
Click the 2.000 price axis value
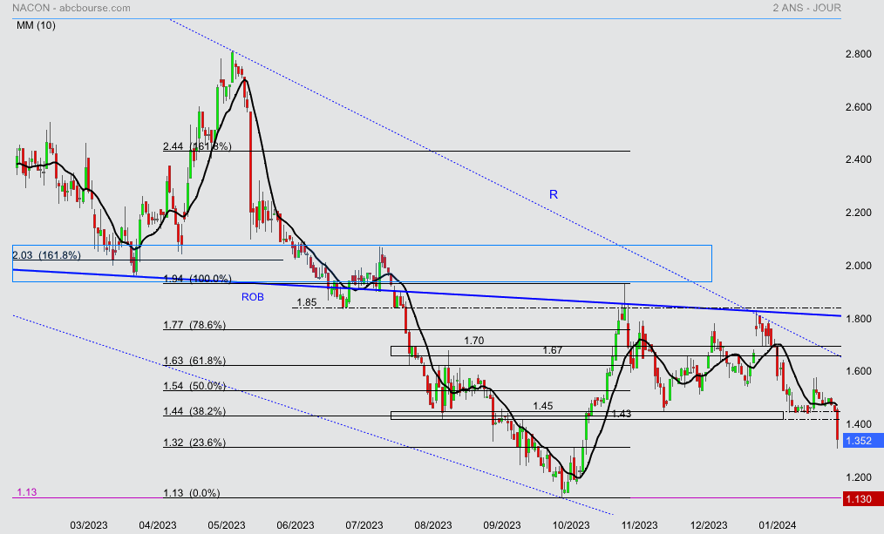(x=858, y=266)
